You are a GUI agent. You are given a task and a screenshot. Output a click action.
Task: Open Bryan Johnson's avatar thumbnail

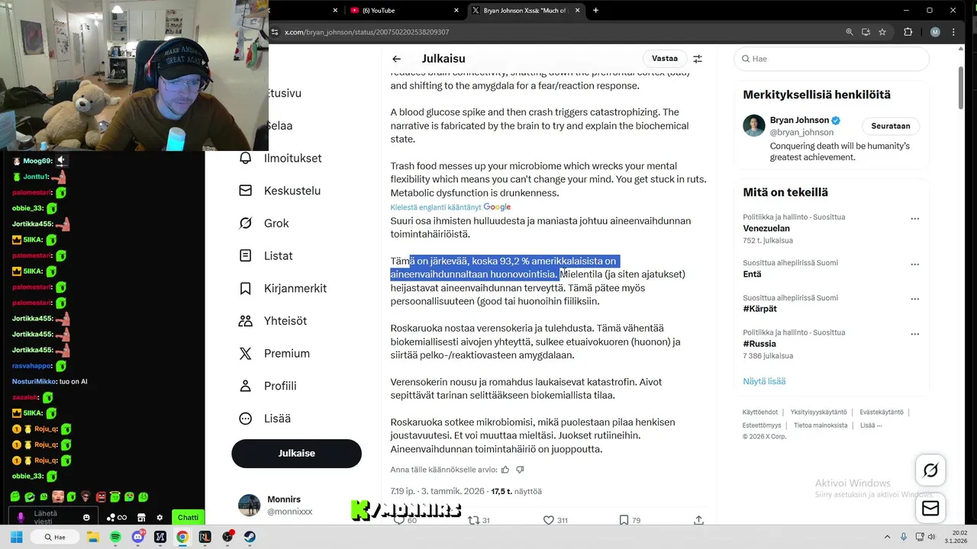[754, 126]
